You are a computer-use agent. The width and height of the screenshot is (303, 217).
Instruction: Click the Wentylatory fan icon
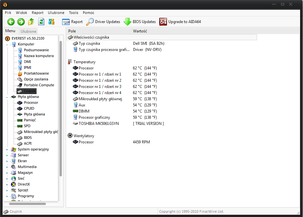pyautogui.click(x=70, y=136)
